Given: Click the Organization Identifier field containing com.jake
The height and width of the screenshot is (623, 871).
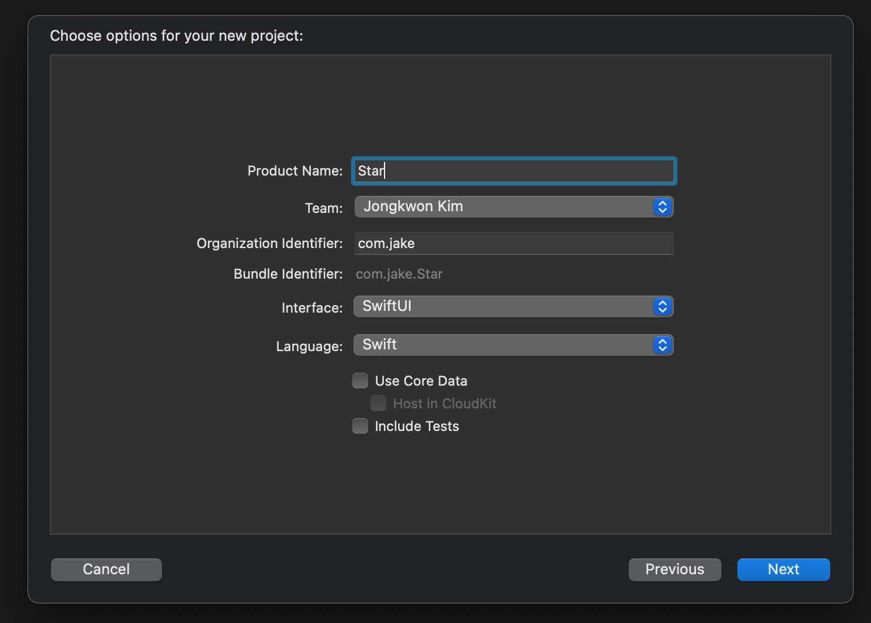Looking at the screenshot, I should (514, 244).
